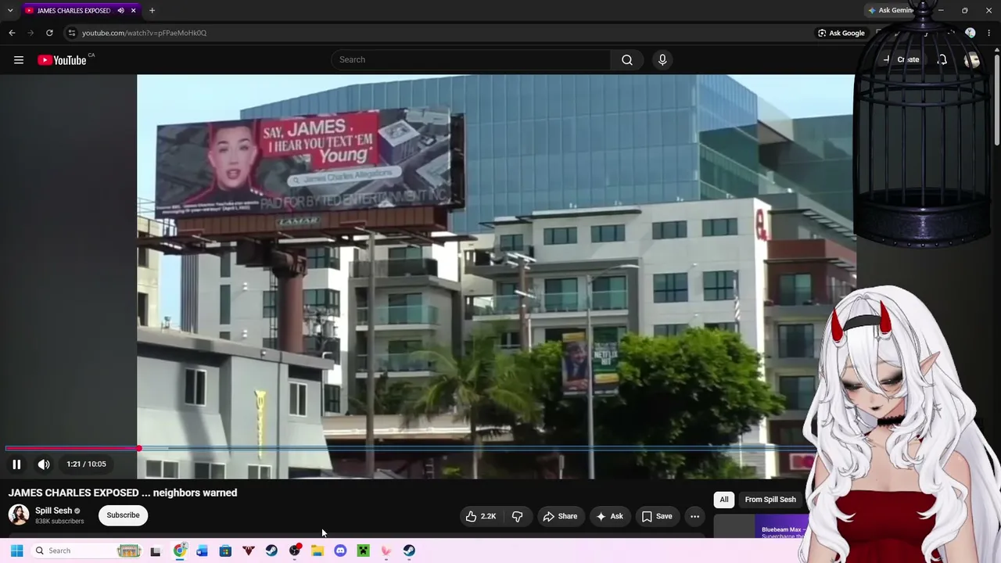Image resolution: width=1001 pixels, height=563 pixels.
Task: Subscribe to Spill Sesh
Action: pos(123,515)
